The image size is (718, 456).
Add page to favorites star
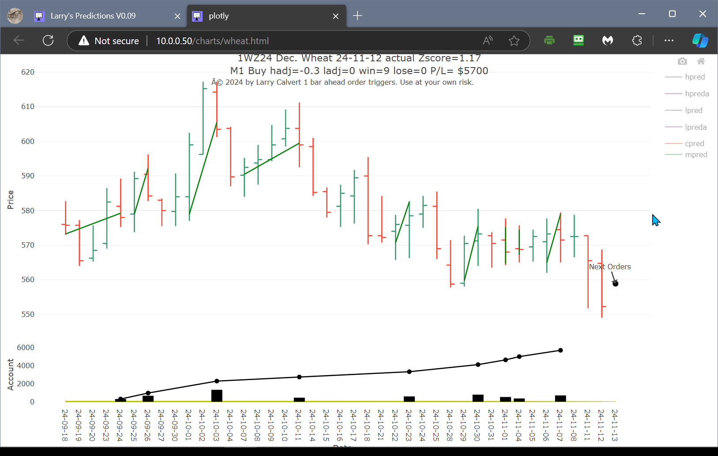point(514,41)
